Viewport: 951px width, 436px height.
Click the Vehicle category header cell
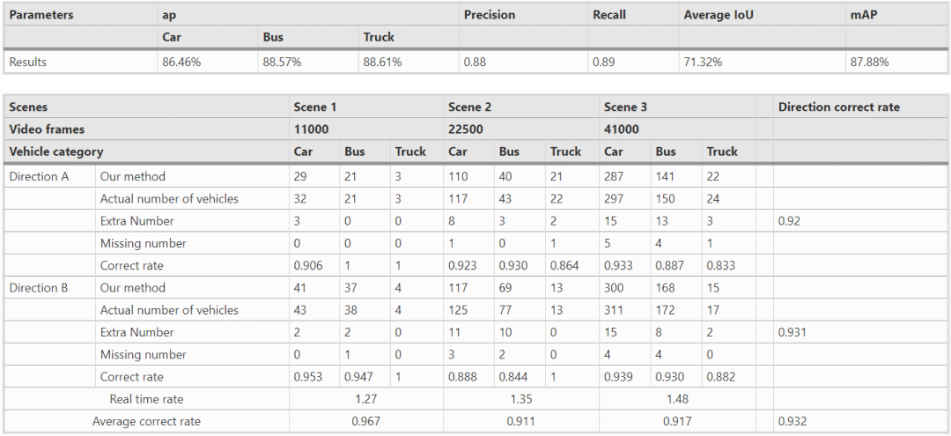(x=56, y=151)
